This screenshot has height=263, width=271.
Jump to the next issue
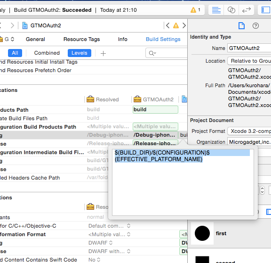(184, 25)
